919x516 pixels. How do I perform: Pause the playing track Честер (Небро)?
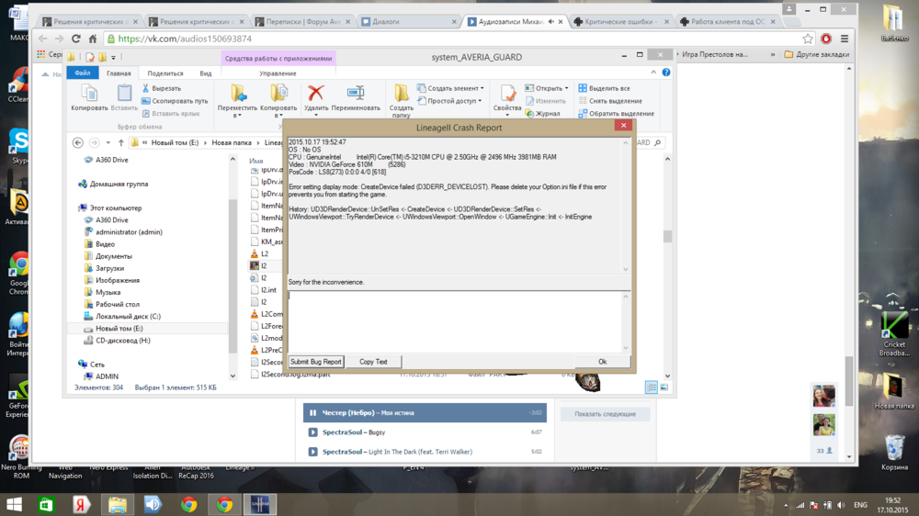coord(313,413)
